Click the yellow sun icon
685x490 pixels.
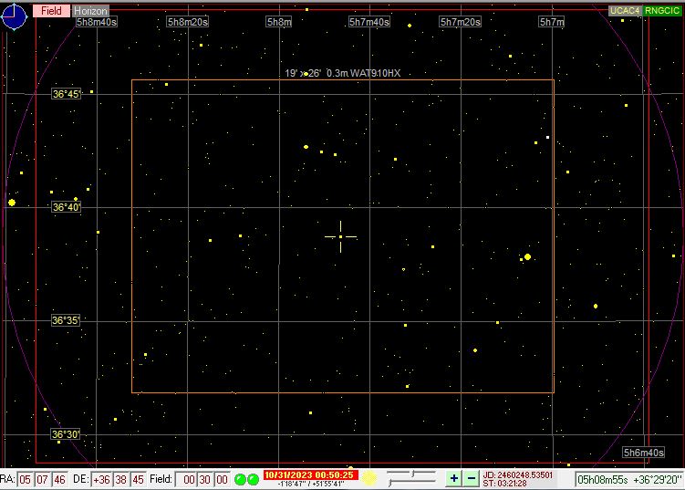tap(369, 478)
